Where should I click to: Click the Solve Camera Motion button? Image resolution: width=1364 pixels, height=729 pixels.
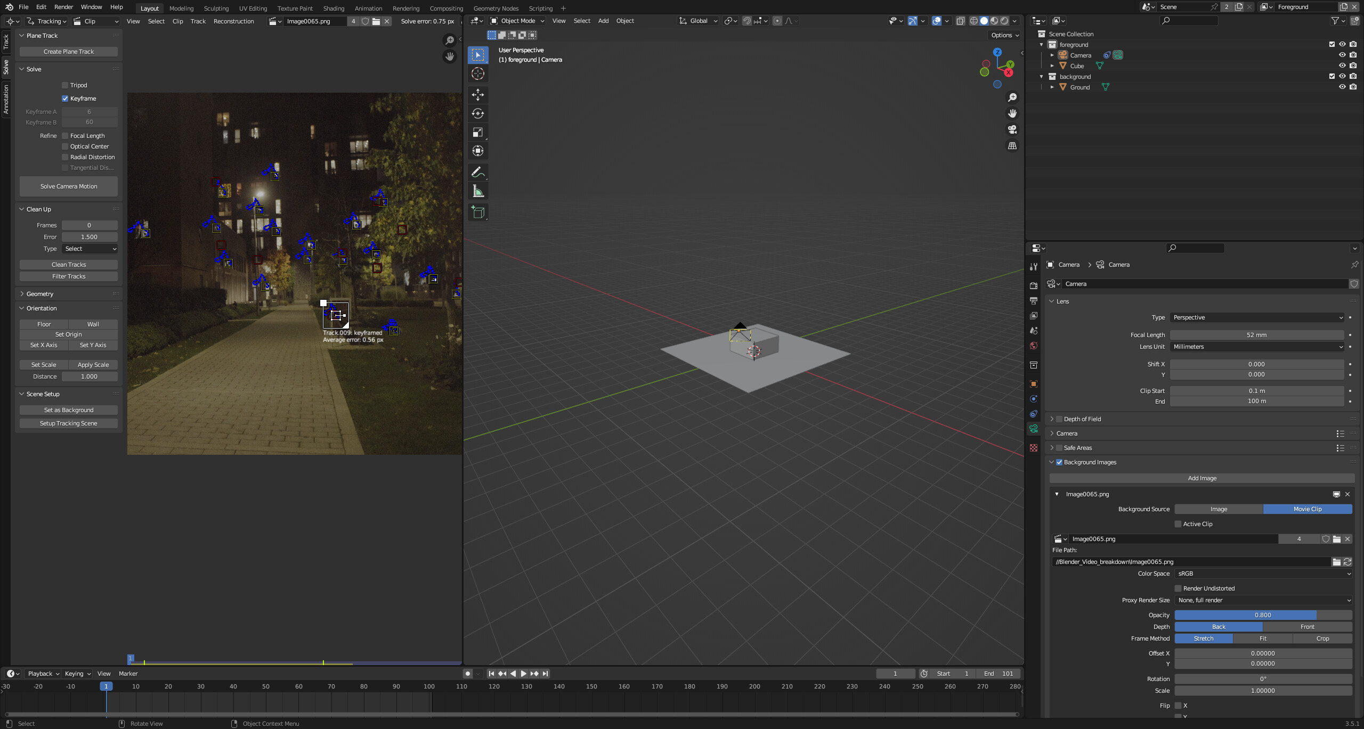coord(68,186)
